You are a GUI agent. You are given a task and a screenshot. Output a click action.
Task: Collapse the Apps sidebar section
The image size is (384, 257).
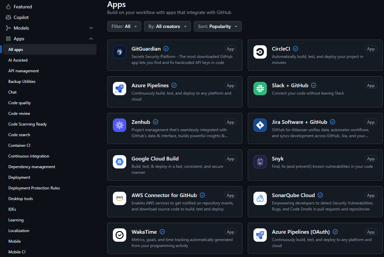91,39
